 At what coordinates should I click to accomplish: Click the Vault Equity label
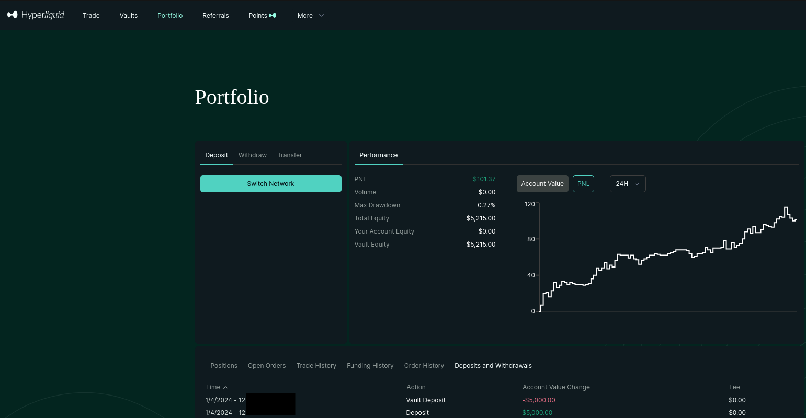click(x=372, y=245)
